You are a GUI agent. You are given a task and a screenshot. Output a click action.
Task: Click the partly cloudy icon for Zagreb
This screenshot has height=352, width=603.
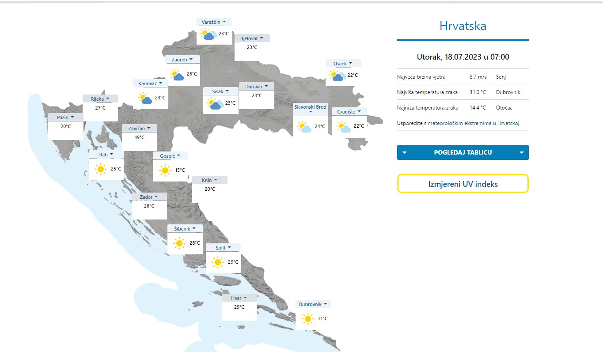pyautogui.click(x=177, y=75)
